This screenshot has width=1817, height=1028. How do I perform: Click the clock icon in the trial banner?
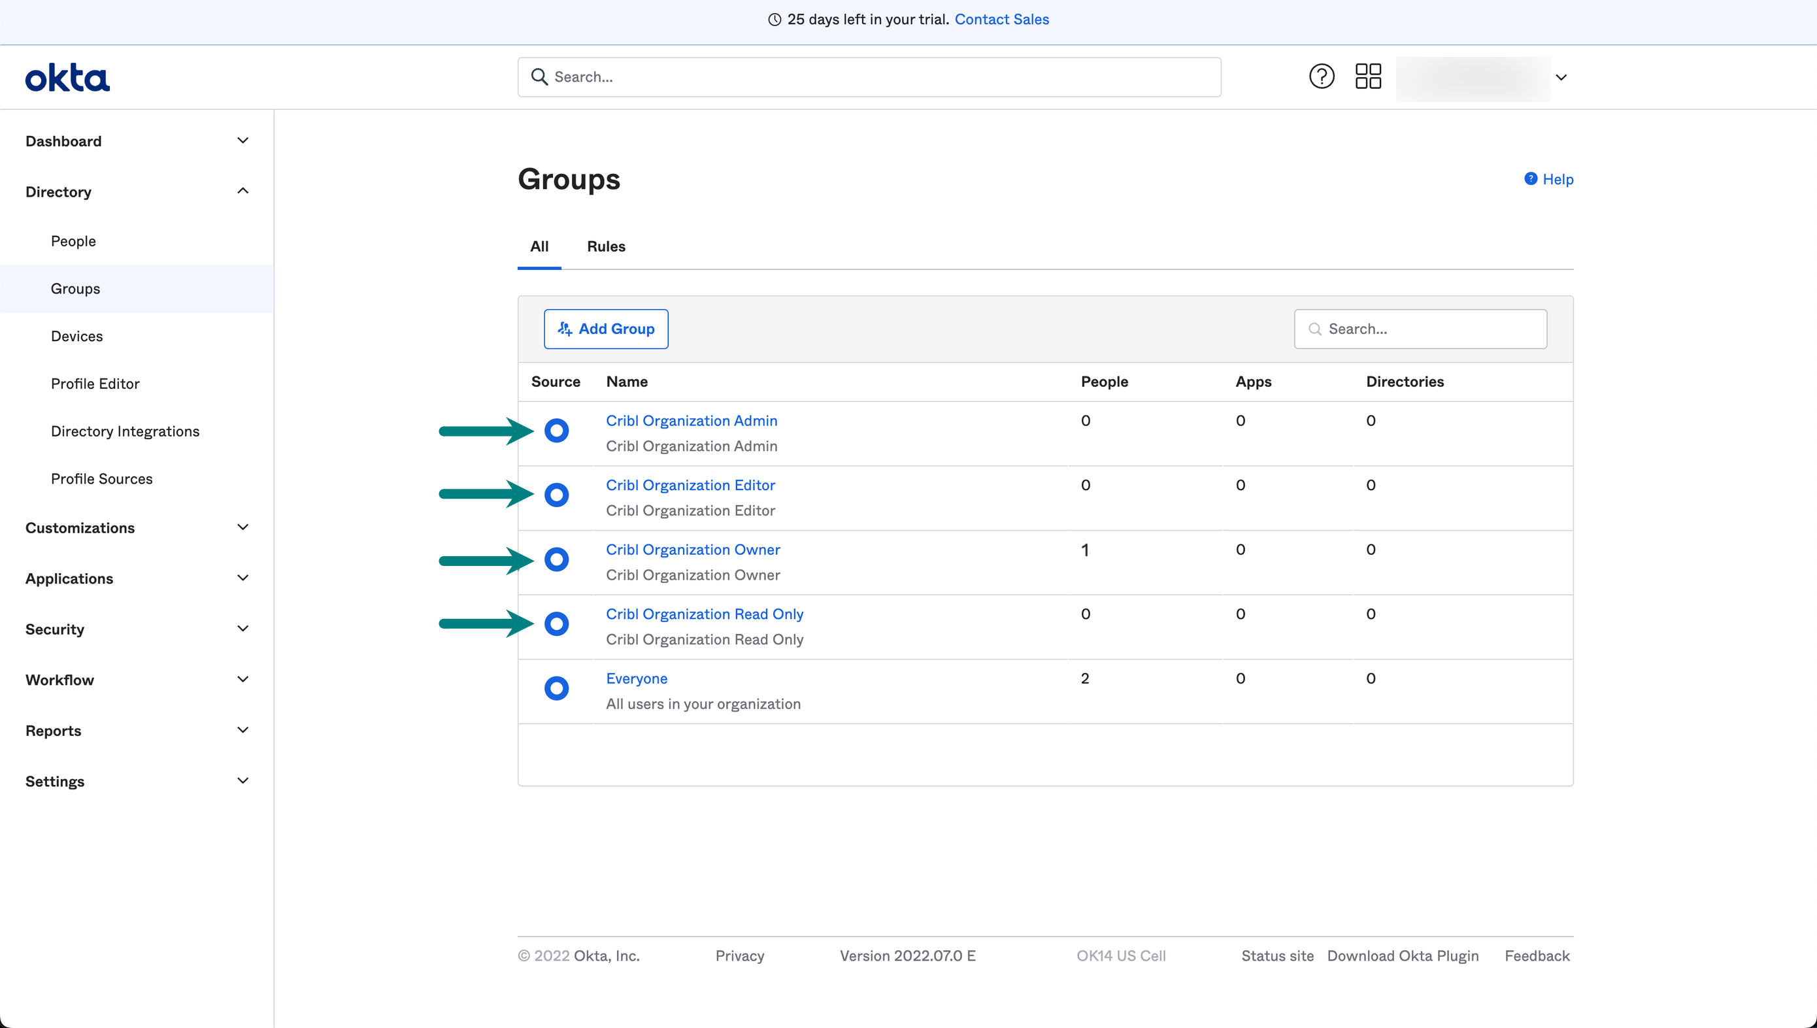click(x=774, y=20)
